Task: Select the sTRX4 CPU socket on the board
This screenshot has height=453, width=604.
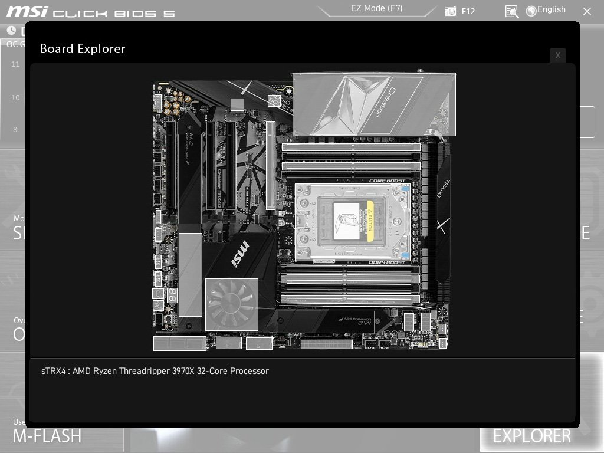Action: (352, 222)
